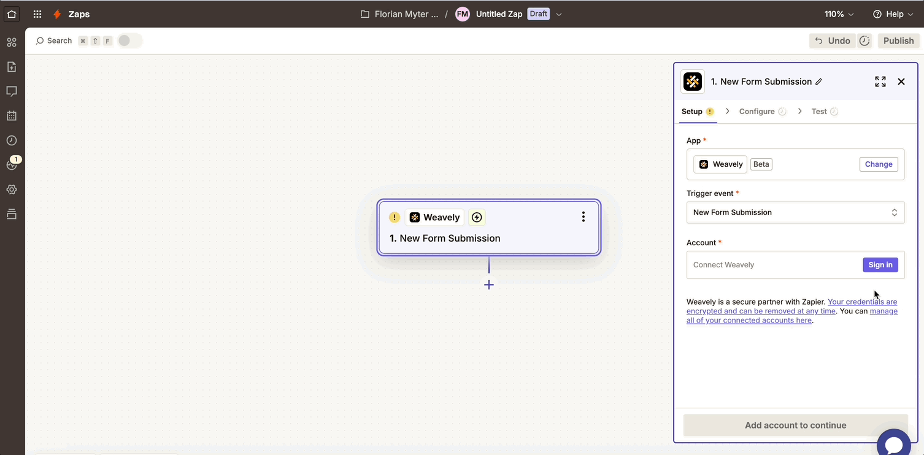Expand the Untitled Zap options chevron
This screenshot has width=924, height=455.
559,14
